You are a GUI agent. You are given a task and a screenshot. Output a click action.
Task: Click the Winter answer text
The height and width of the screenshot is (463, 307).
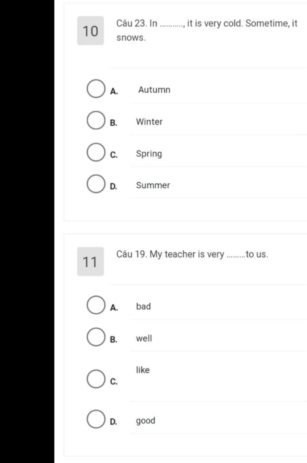coord(149,122)
